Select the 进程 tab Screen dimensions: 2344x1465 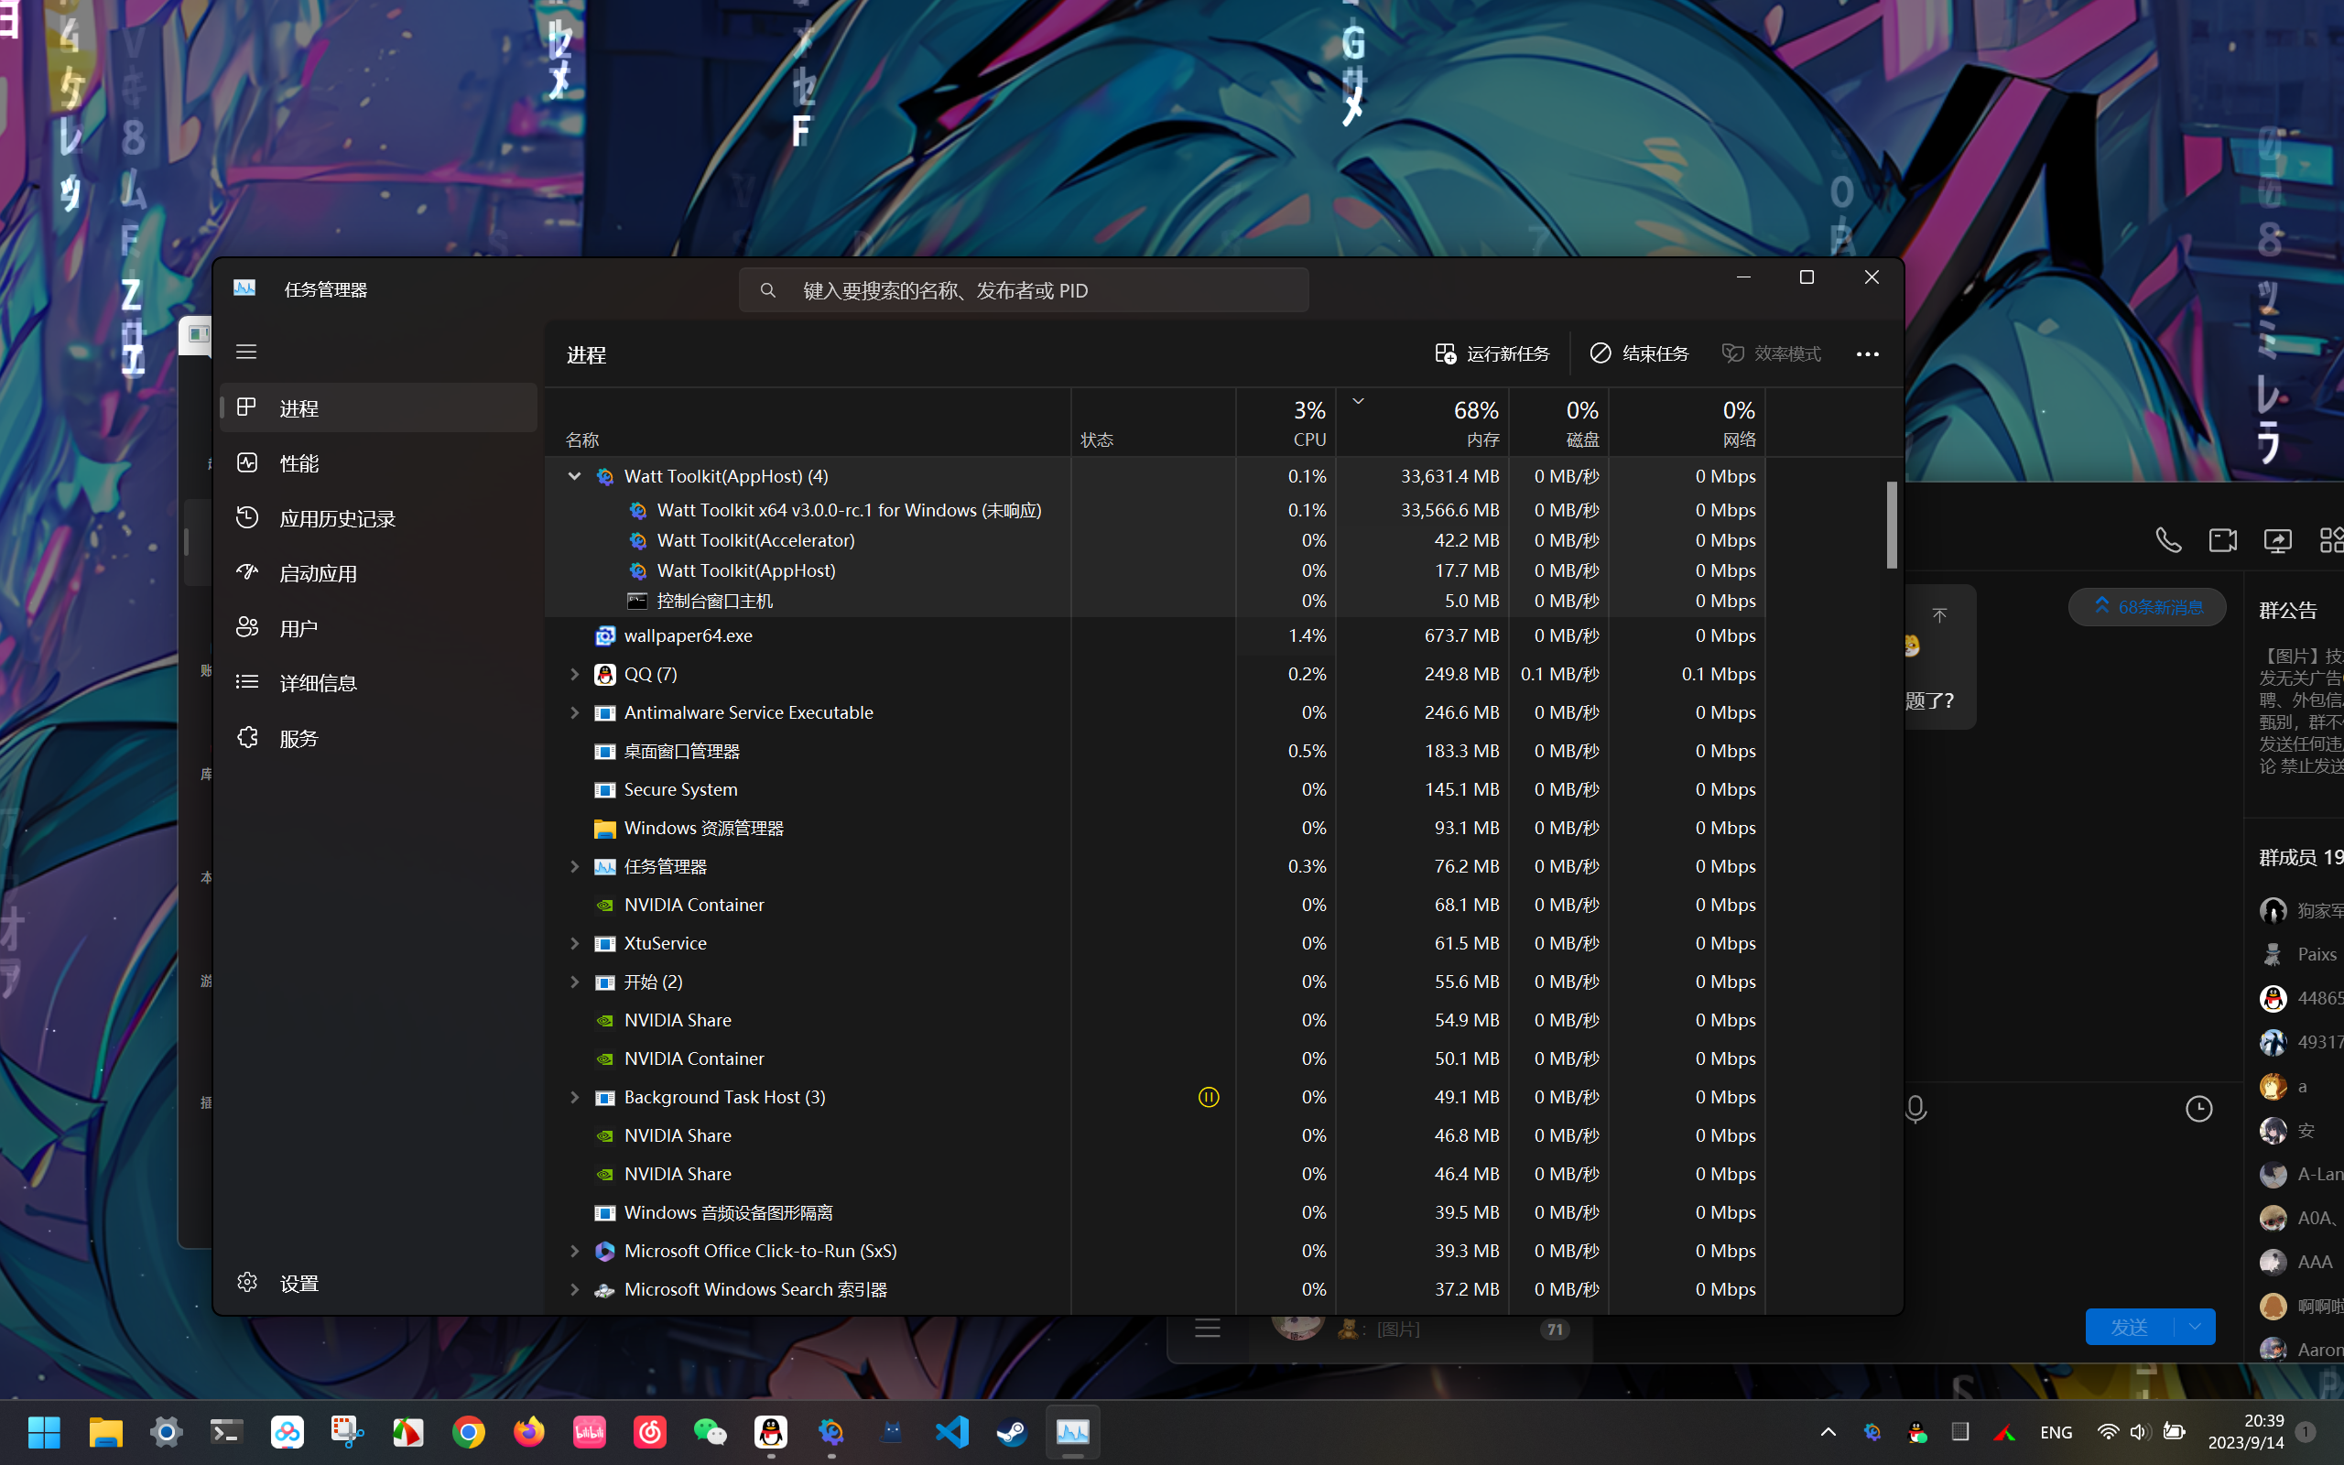(299, 407)
